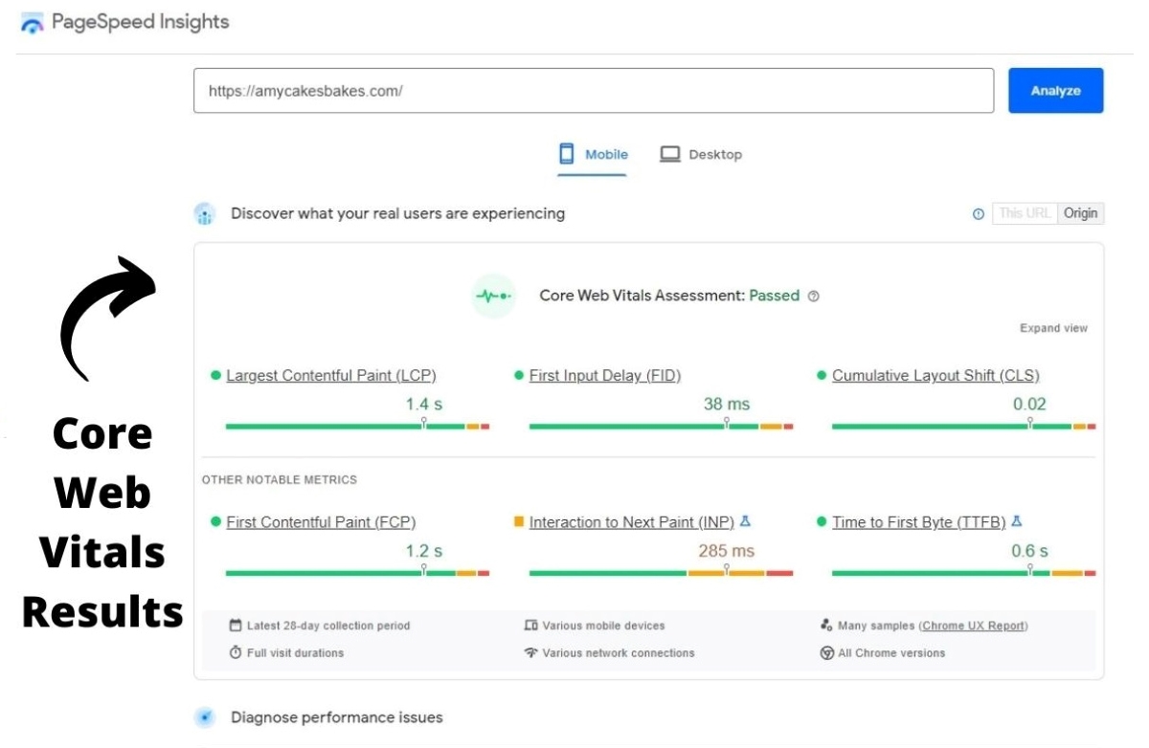Click the Latest 28-day collection period text
1149x748 pixels.
[328, 626]
